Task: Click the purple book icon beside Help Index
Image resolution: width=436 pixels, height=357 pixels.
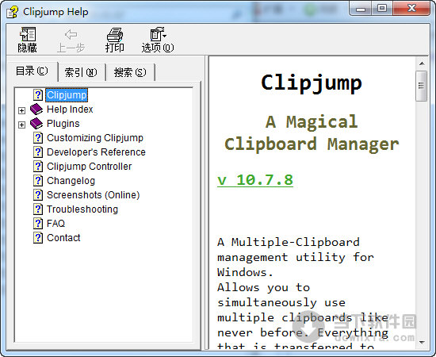Action: pos(36,109)
